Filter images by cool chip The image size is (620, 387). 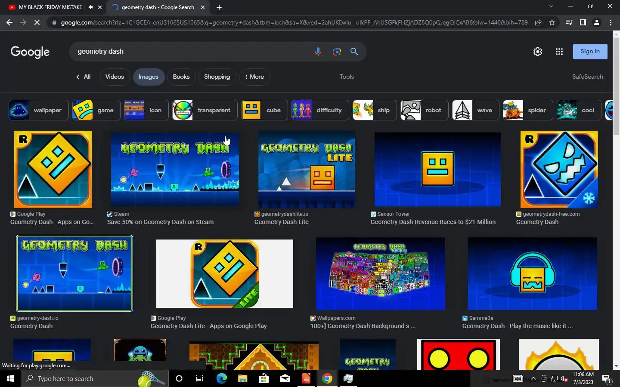(x=579, y=110)
